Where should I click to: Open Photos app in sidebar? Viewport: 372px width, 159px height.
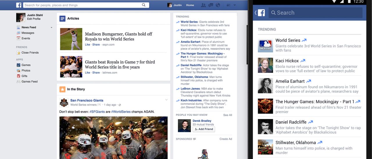26,71
